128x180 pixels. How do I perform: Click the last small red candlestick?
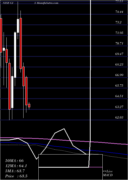(x=29, y=105)
